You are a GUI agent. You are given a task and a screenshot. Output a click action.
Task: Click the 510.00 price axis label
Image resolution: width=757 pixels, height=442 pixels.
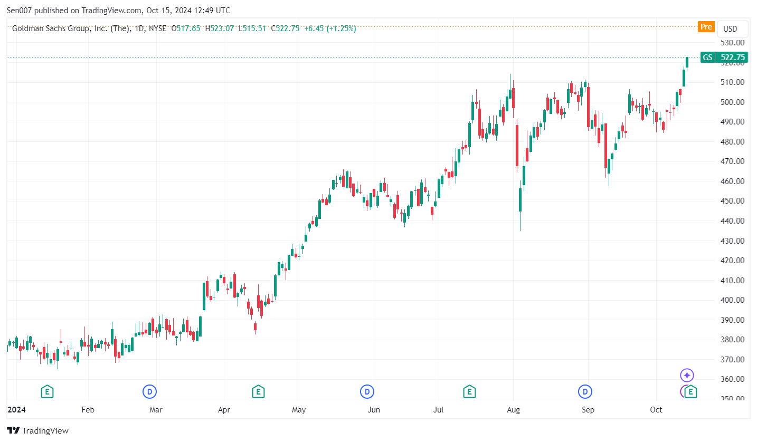click(x=733, y=82)
